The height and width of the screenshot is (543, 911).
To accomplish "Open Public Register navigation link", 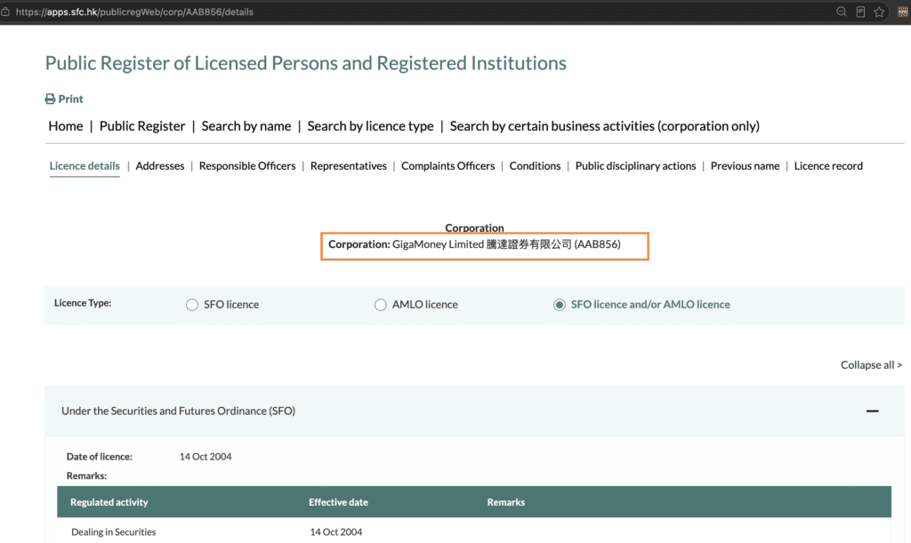I will point(141,126).
